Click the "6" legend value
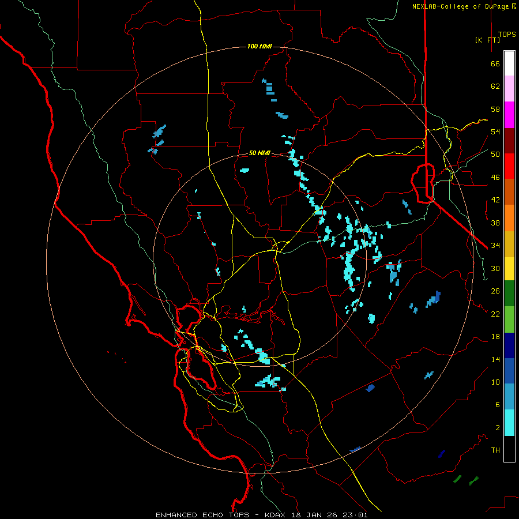Viewport: 519px width, 519px height. point(498,404)
